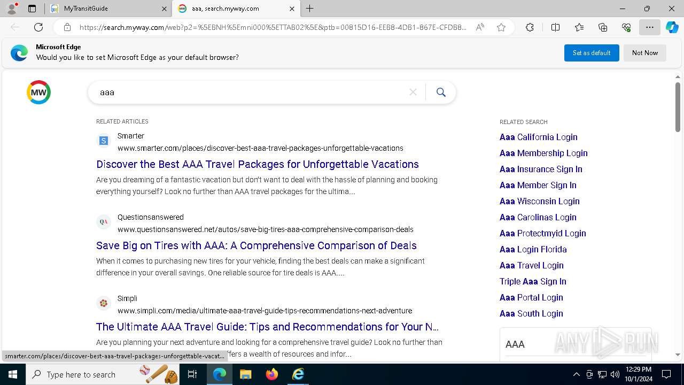Open the Edge profile avatar icon
The image size is (684, 385).
point(12,9)
